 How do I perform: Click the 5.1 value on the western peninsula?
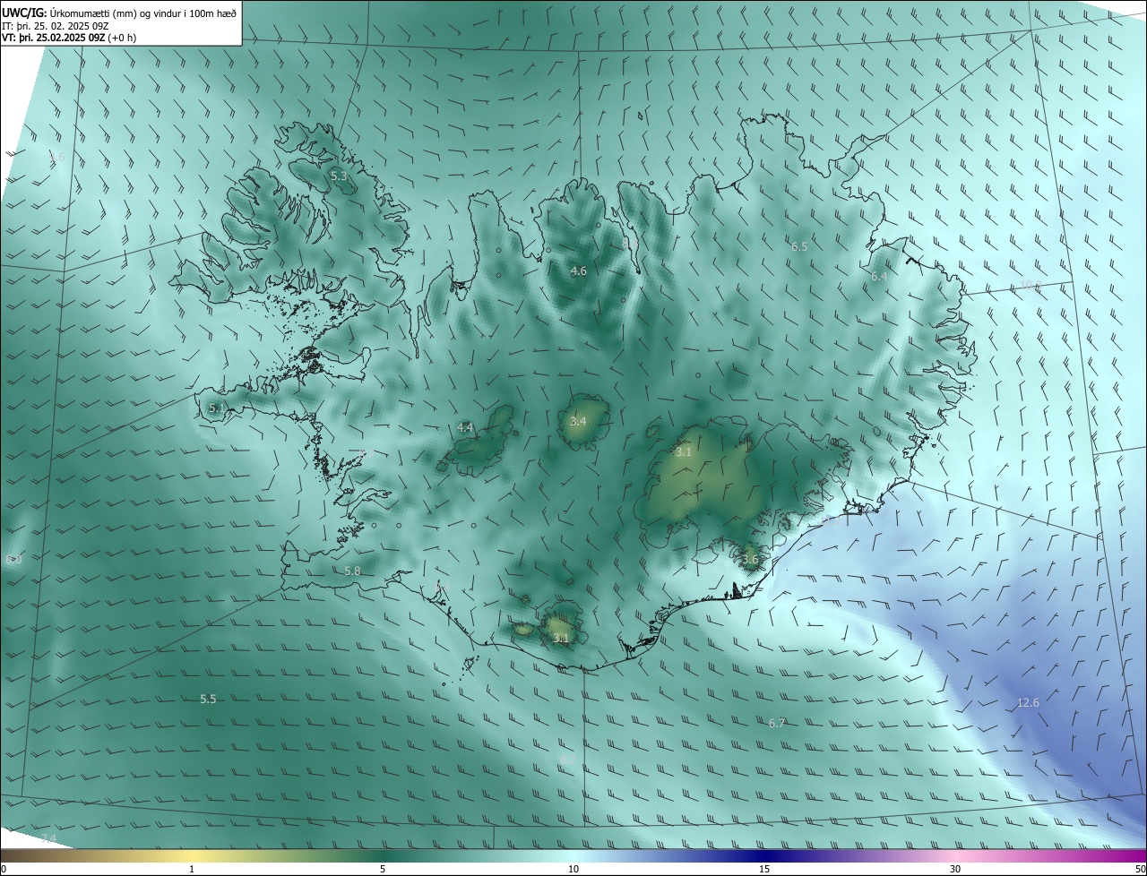(217, 408)
